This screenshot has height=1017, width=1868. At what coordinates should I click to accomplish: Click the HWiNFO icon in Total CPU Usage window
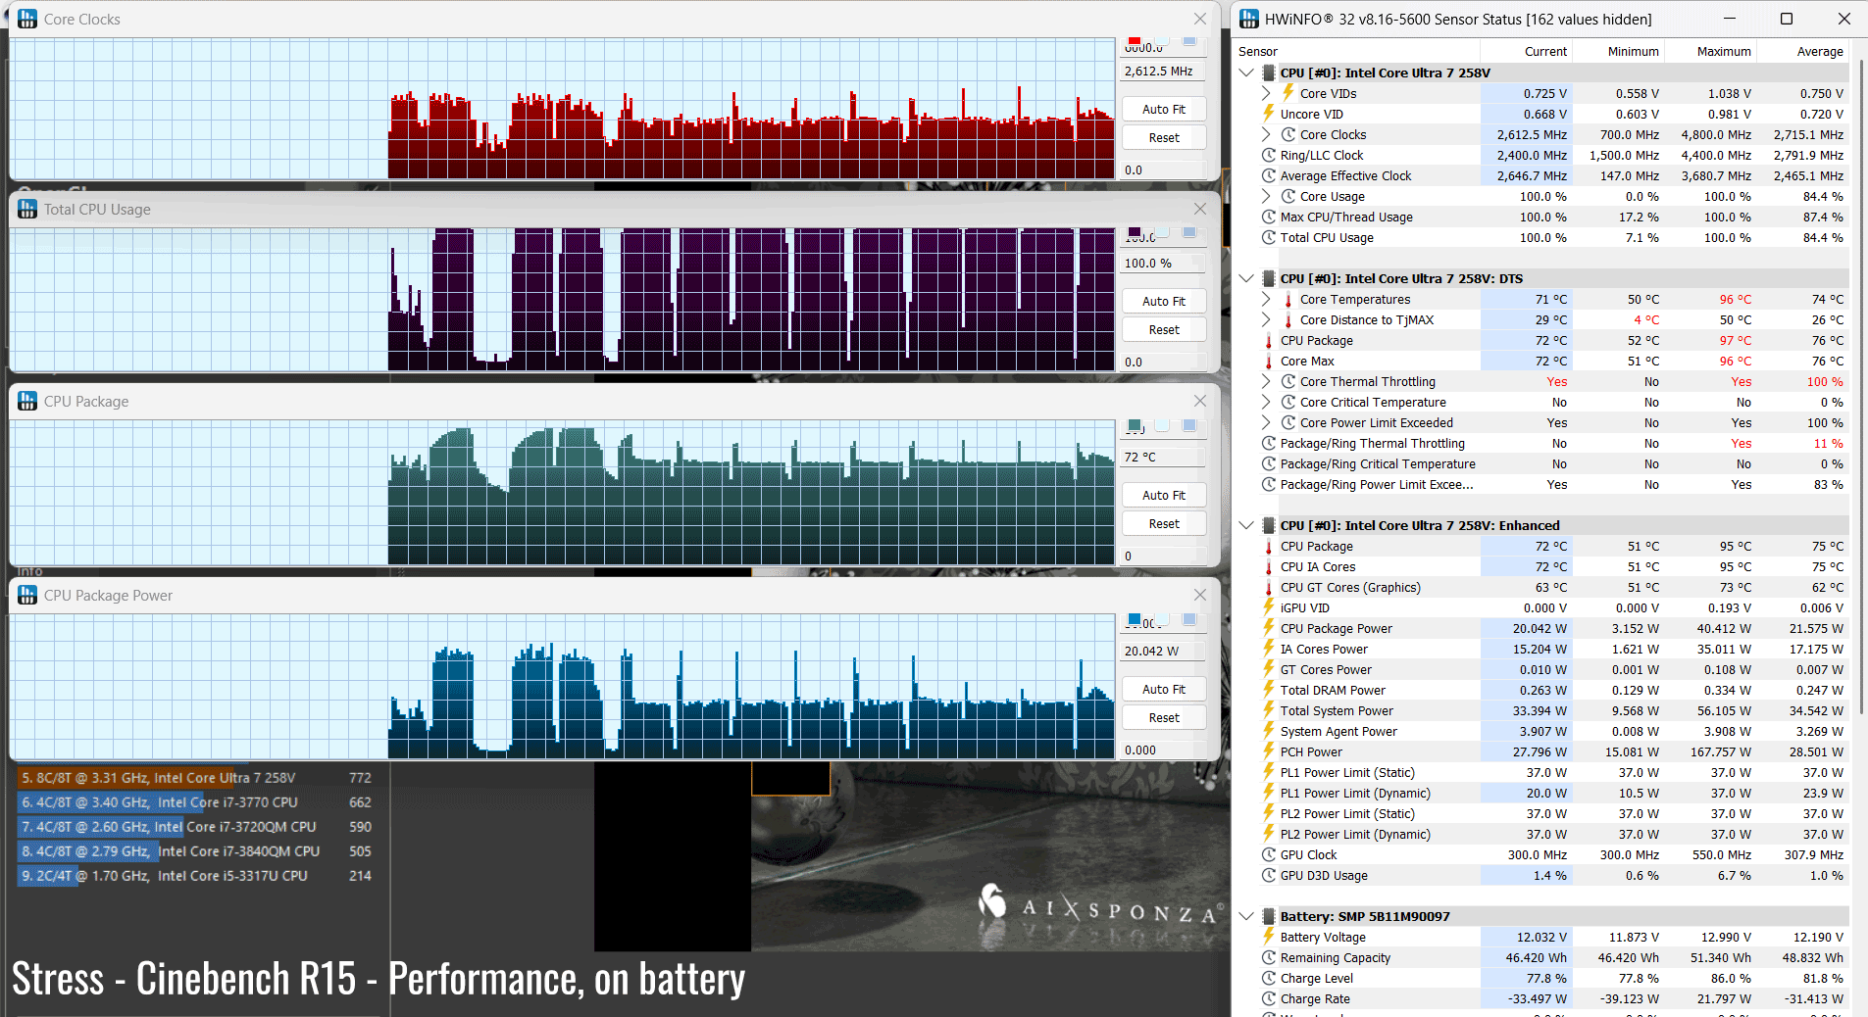pos(27,209)
